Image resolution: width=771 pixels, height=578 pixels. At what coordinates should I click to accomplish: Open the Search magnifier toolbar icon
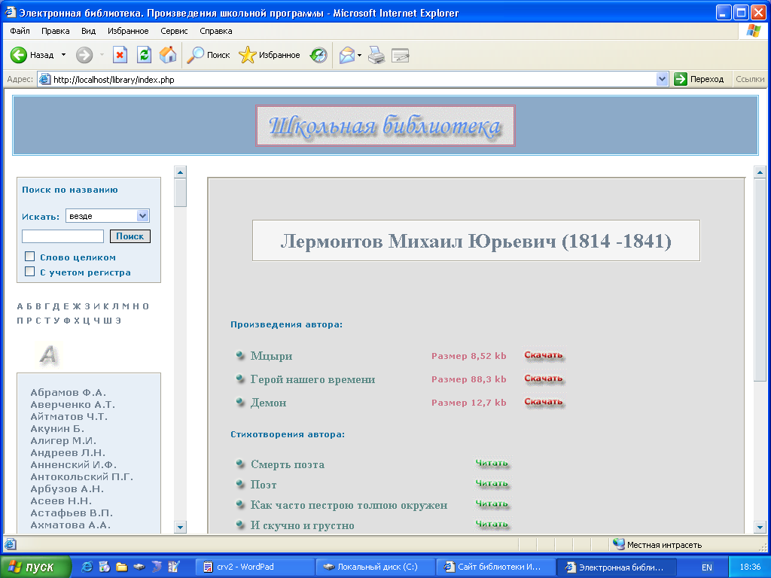point(196,55)
